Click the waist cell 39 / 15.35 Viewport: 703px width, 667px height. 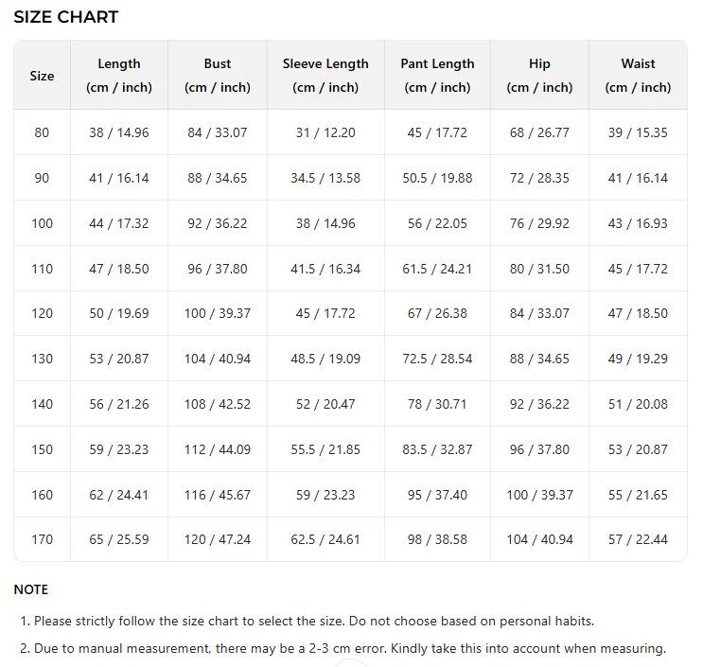[638, 132]
